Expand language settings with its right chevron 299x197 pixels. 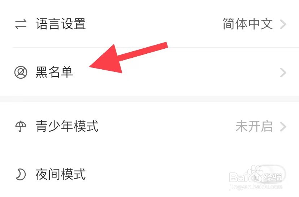coord(283,25)
